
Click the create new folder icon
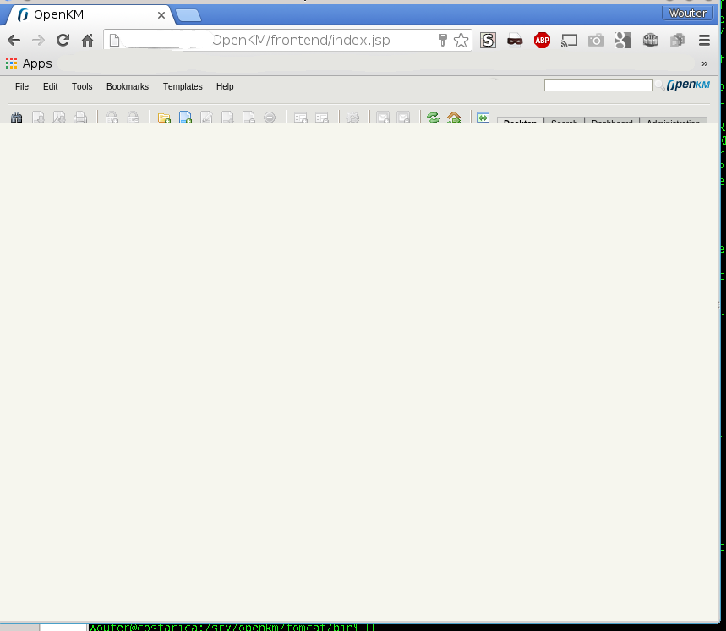[164, 118]
